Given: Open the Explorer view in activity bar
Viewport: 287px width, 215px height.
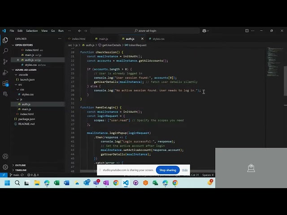Looking at the screenshot, I should [x=5, y=40].
